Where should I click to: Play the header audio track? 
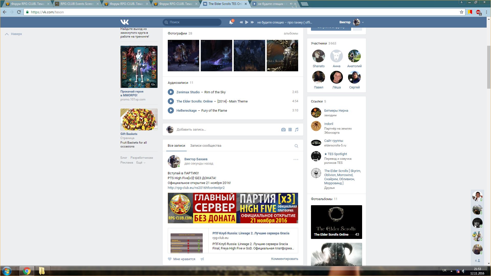pos(247,22)
